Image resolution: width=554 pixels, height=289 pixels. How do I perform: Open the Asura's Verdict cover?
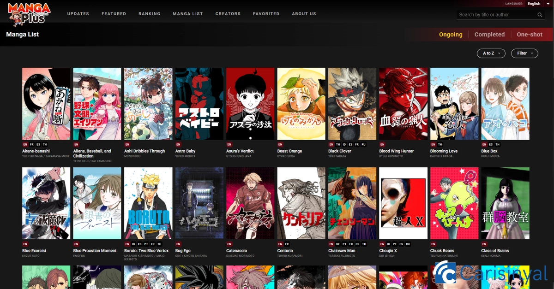(x=250, y=104)
